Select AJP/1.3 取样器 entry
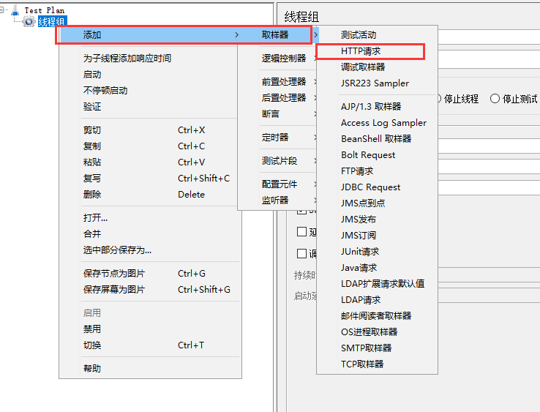540x412 pixels. click(x=377, y=106)
